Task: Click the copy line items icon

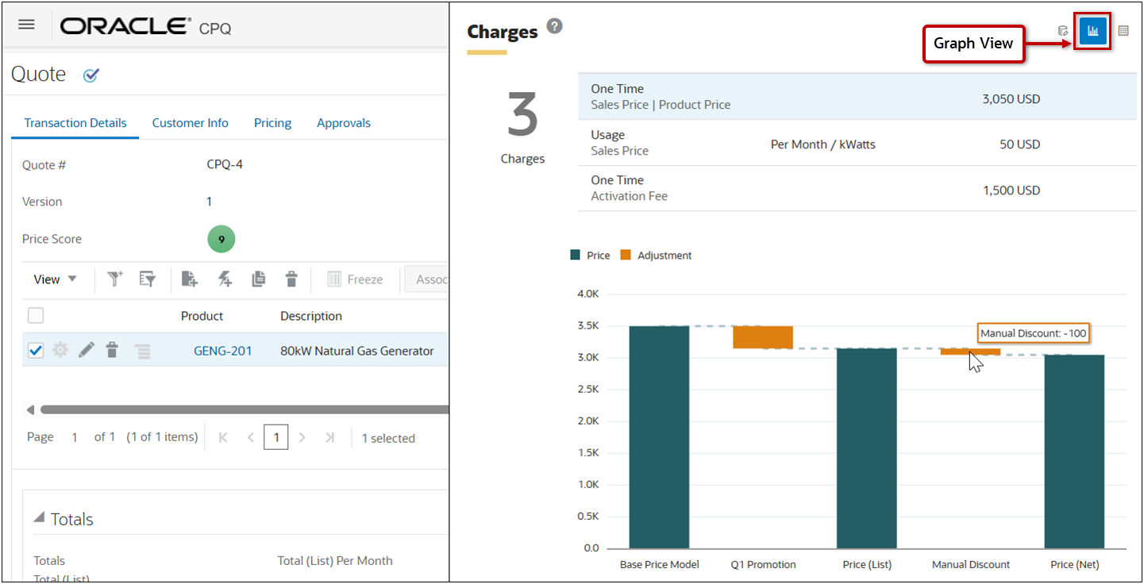Action: [258, 279]
